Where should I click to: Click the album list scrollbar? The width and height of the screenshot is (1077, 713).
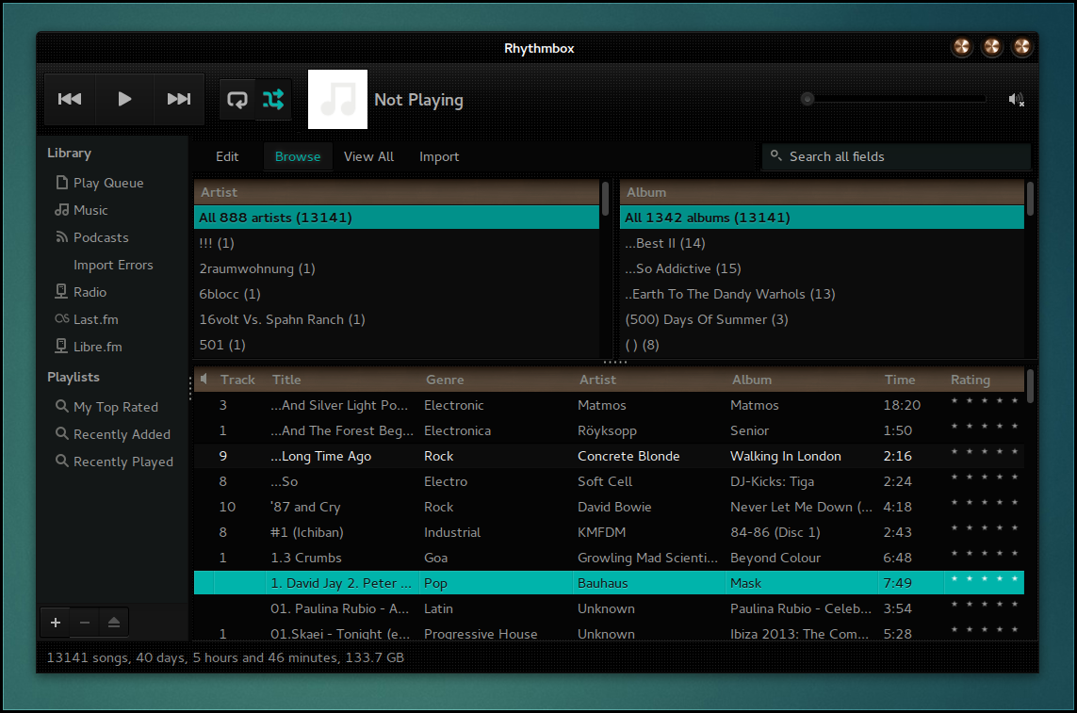1030,199
